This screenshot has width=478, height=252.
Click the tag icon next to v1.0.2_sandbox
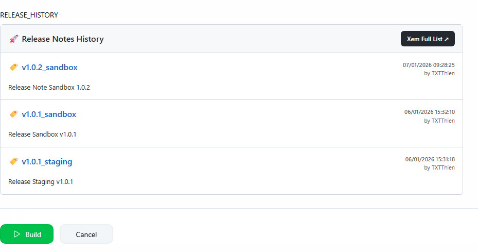click(14, 68)
